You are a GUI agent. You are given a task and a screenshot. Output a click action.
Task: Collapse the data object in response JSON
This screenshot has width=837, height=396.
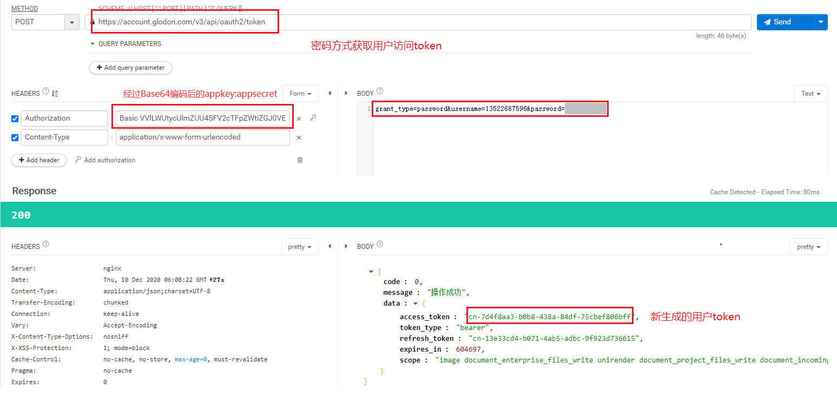point(415,303)
